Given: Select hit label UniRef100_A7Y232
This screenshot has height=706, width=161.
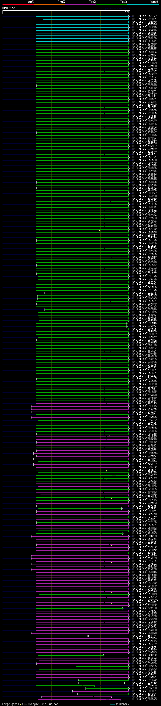Looking at the screenshot, I should [x=145, y=597].
